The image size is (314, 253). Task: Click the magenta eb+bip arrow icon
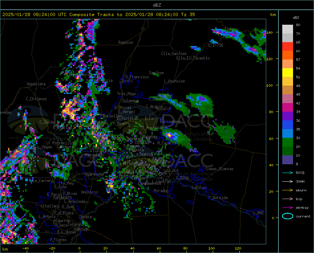287,208
